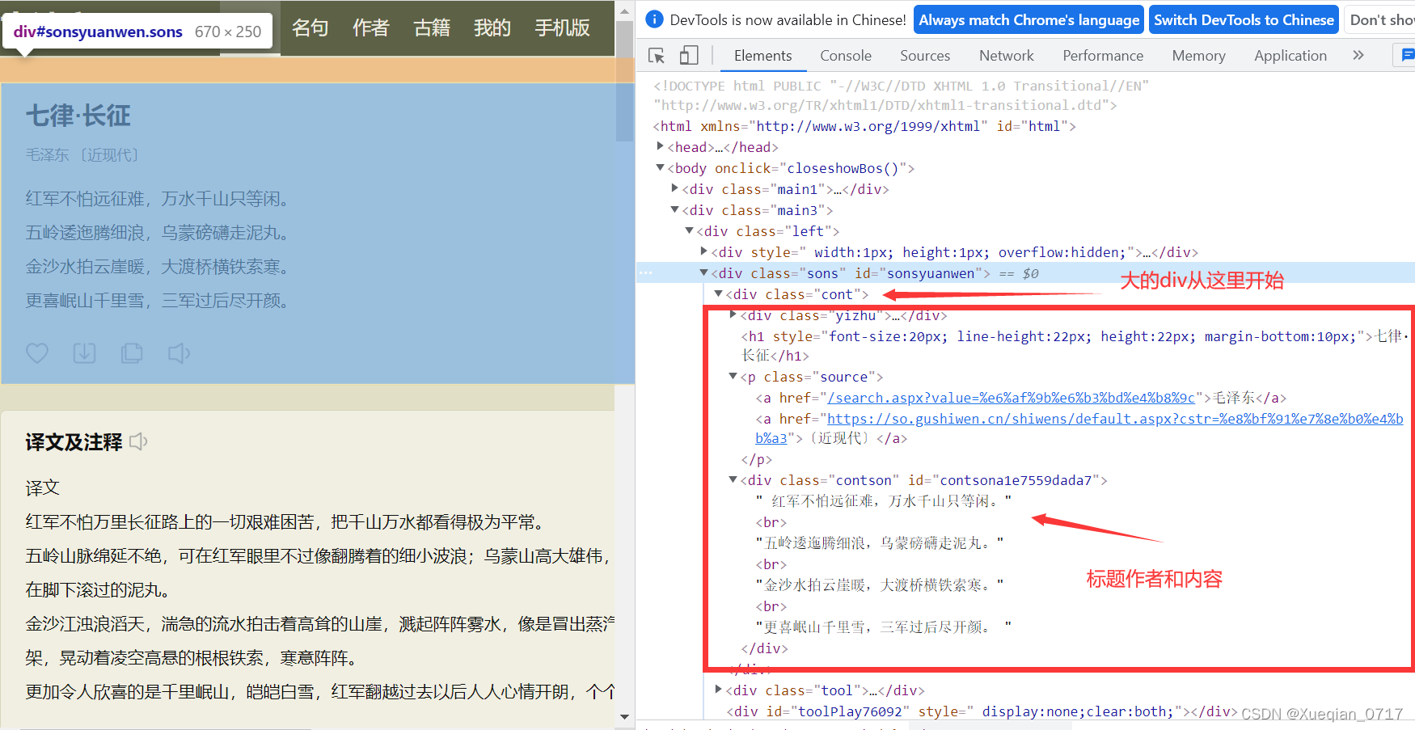Select the html xmlns element line

[864, 126]
